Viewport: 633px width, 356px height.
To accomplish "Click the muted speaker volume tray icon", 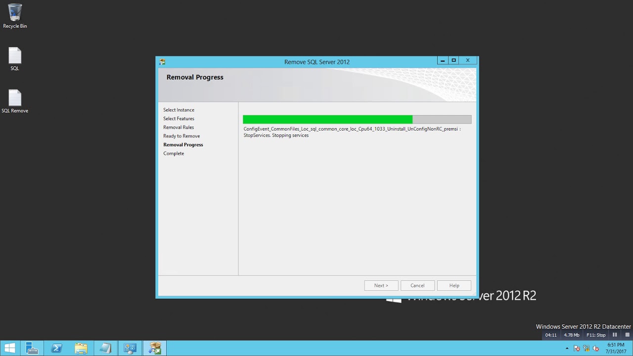I will [596, 349].
